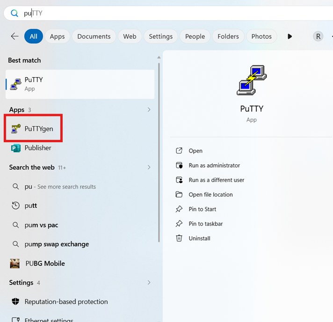Viewport: 333px width, 322px height.
Task: Click magnifier icon beside pum vs pac
Action: point(15,225)
